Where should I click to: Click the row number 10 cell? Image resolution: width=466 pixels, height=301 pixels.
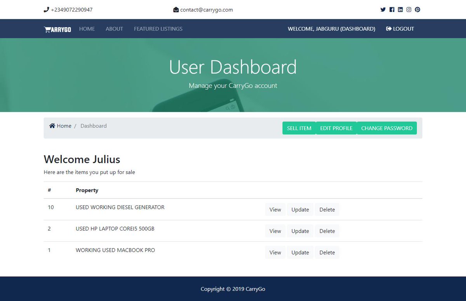pyautogui.click(x=51, y=207)
